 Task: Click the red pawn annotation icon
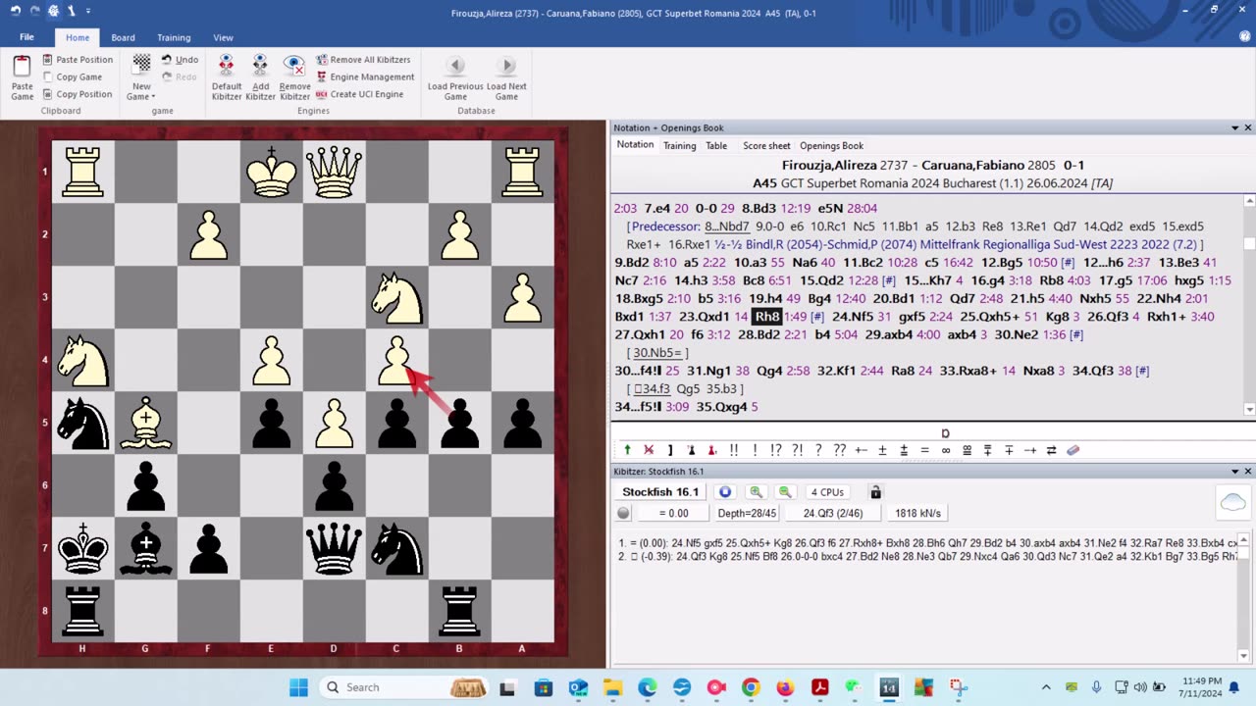pyautogui.click(x=711, y=450)
